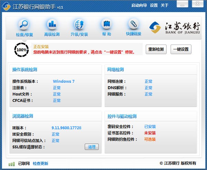Click the app logo in title bar
Screen dimensions: 207x170
coord(6,6)
